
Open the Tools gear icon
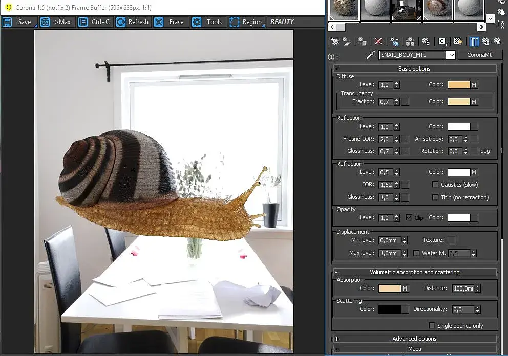tap(196, 22)
